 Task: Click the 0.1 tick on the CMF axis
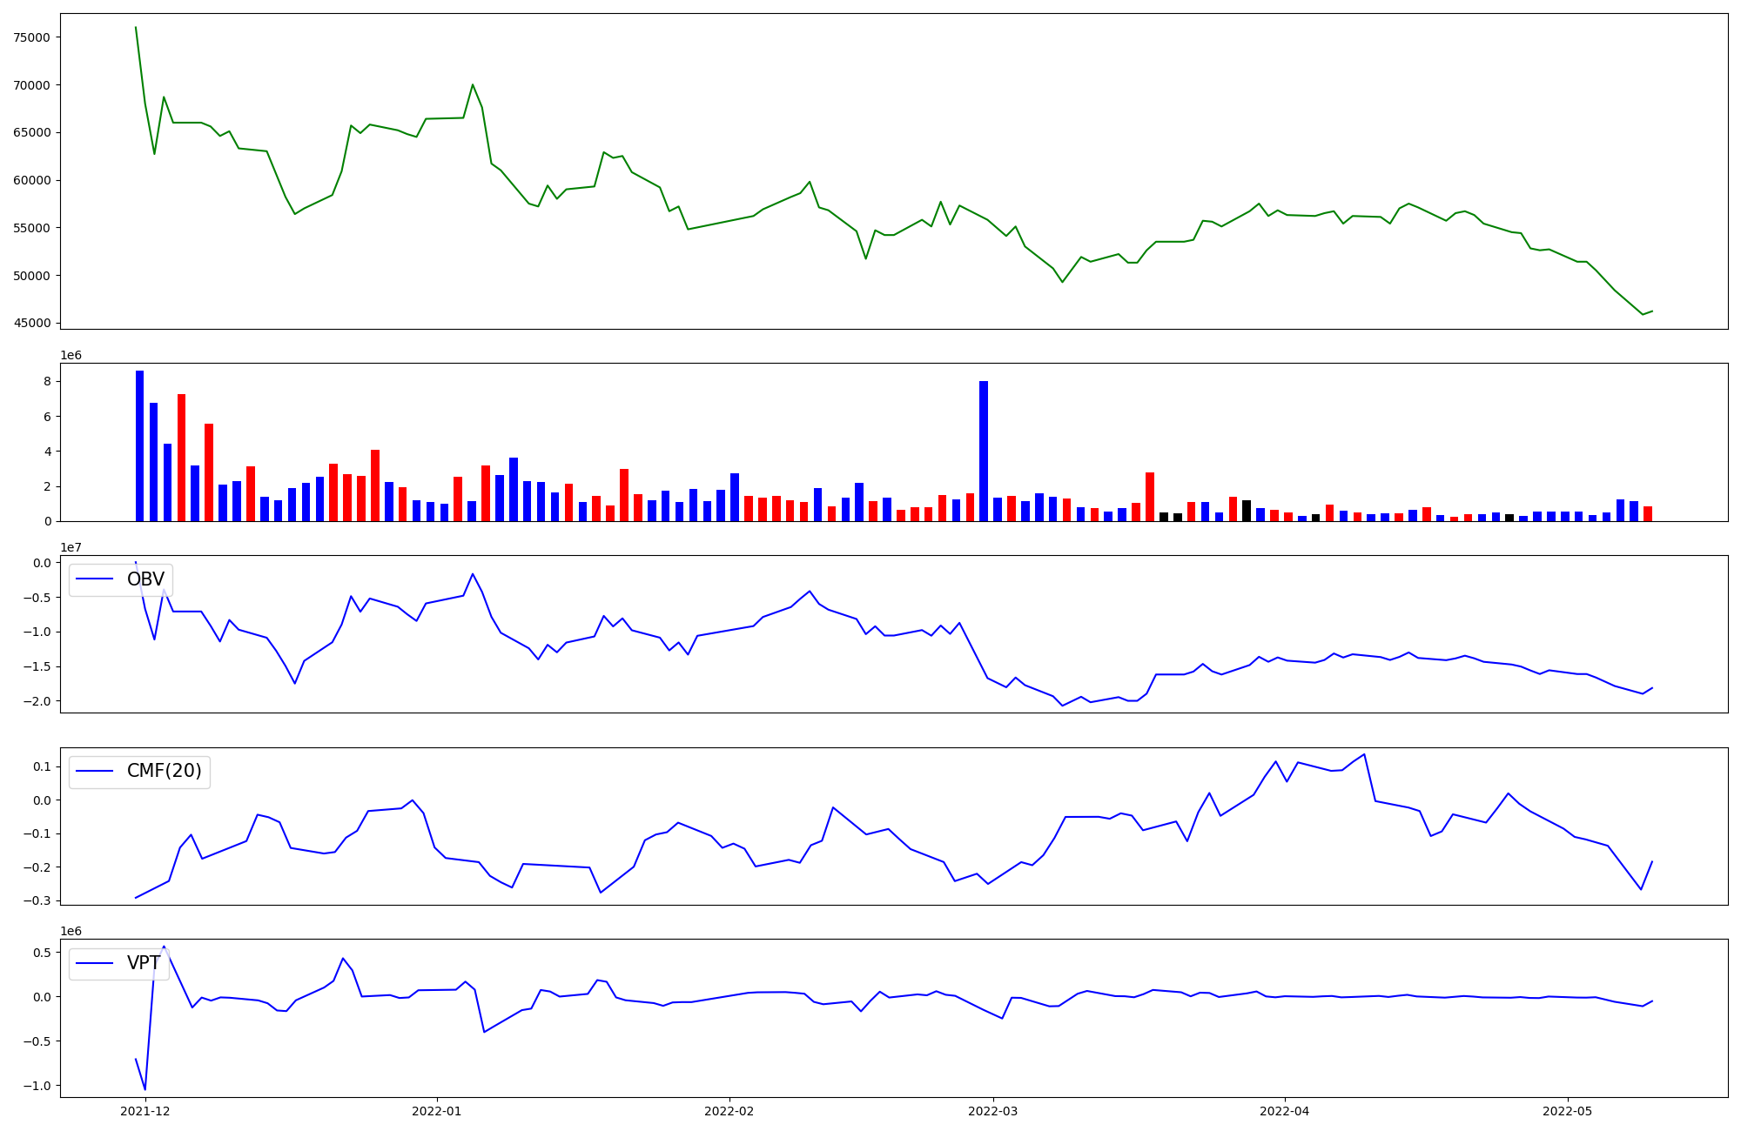point(40,766)
